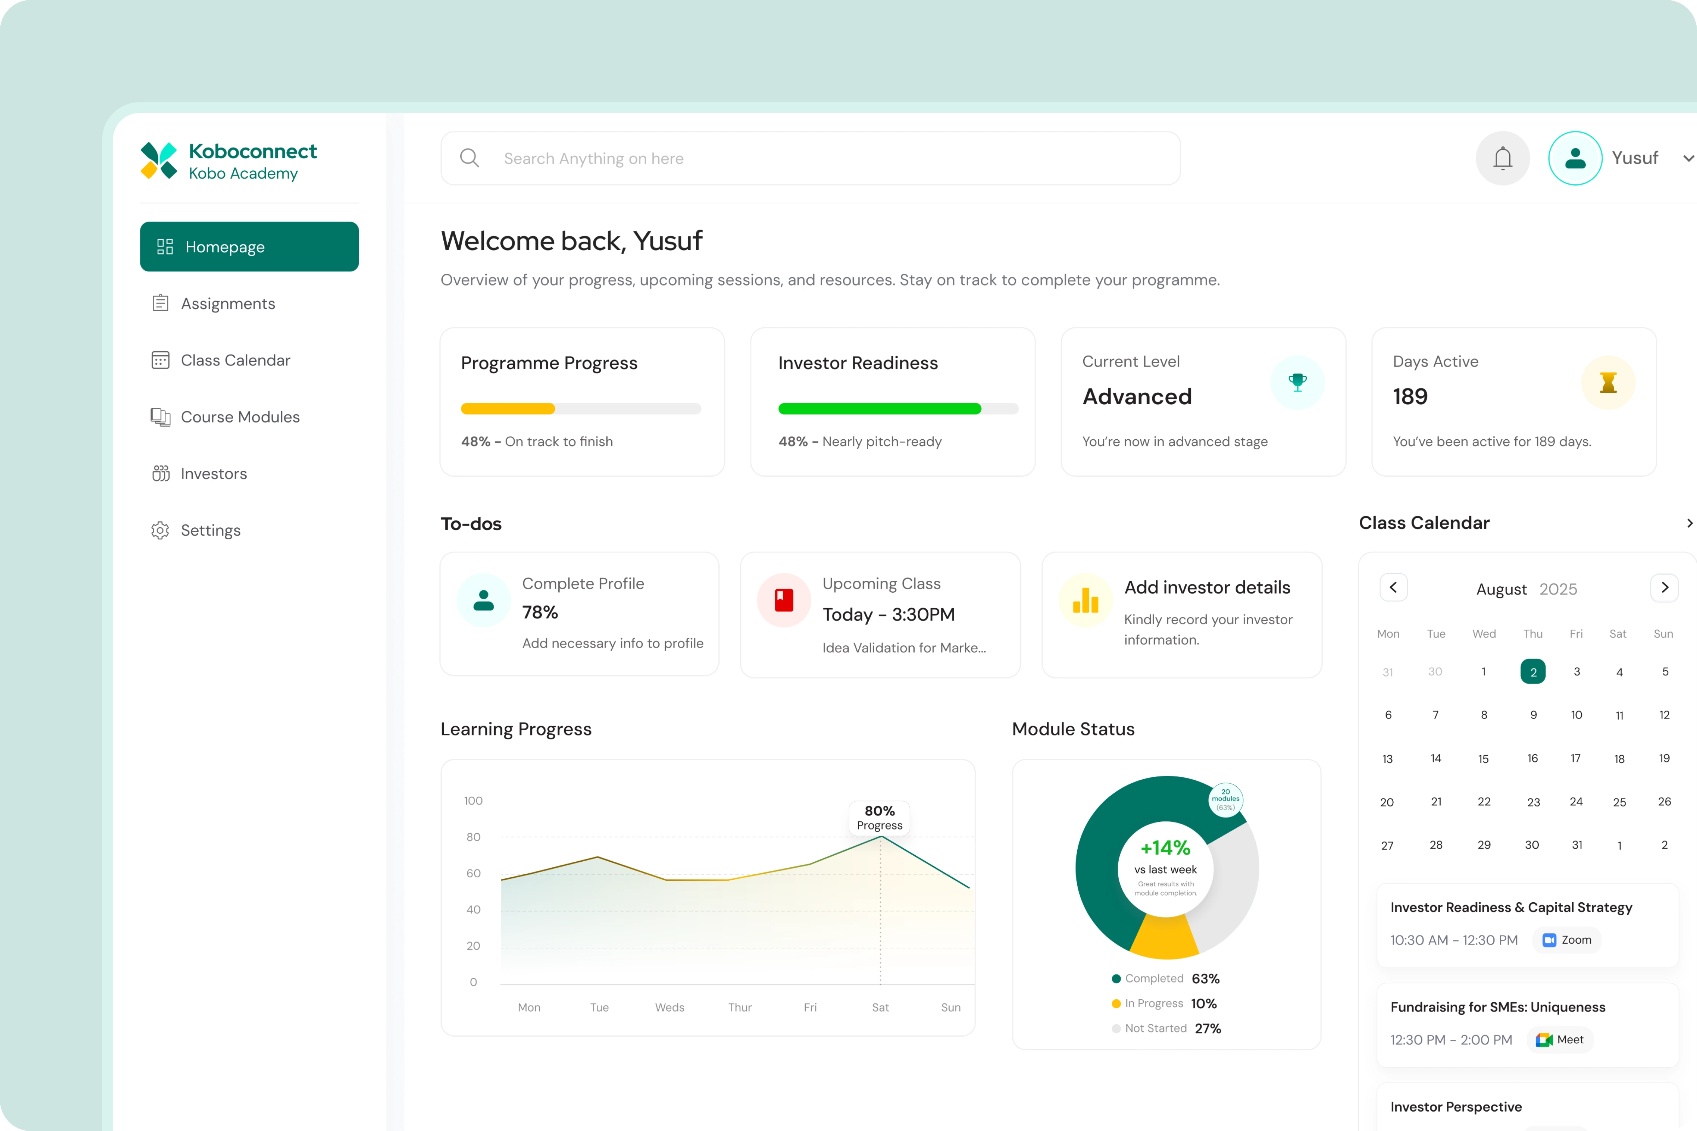Click the Zoom meeting link button

(1567, 940)
